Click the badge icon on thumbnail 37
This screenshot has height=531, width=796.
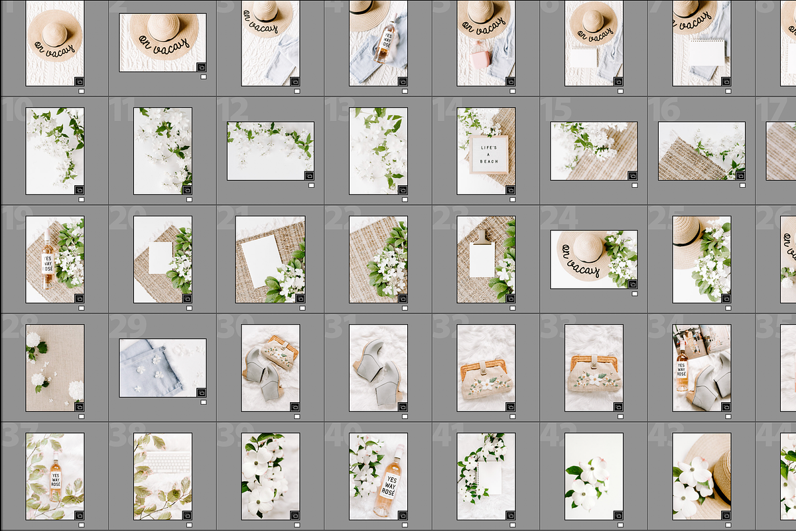coord(79,514)
